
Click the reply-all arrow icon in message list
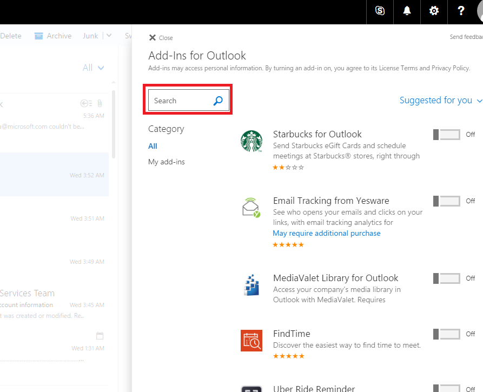86,103
